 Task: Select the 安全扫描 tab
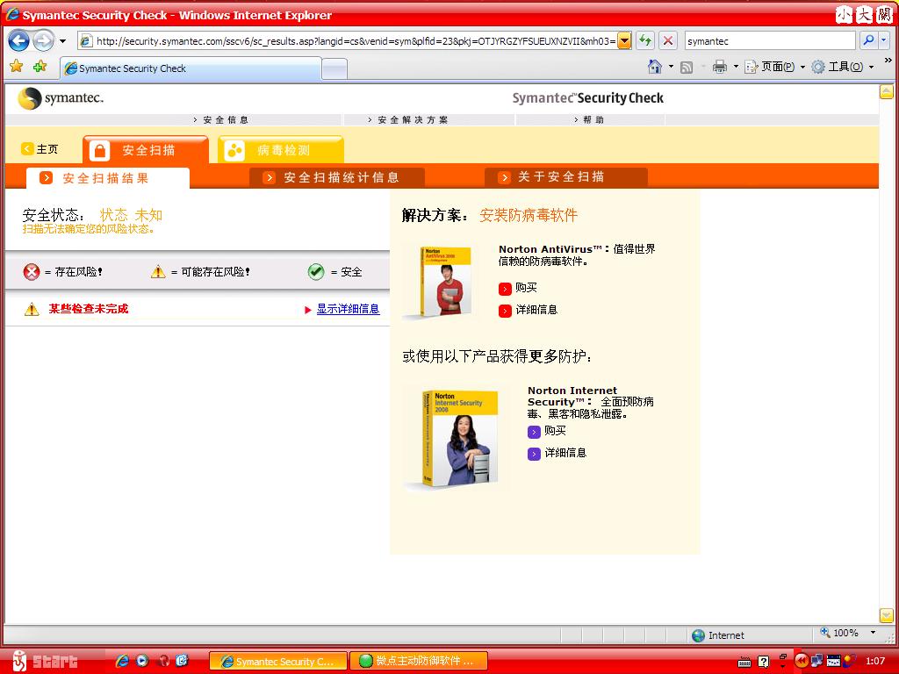(146, 150)
